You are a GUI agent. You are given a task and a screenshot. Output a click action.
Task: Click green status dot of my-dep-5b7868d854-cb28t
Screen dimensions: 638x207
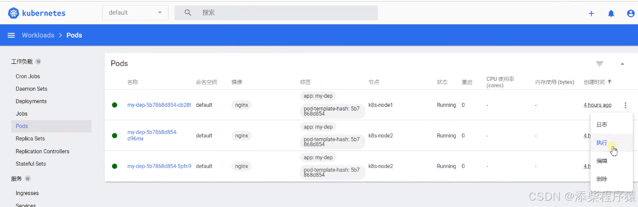tap(115, 105)
